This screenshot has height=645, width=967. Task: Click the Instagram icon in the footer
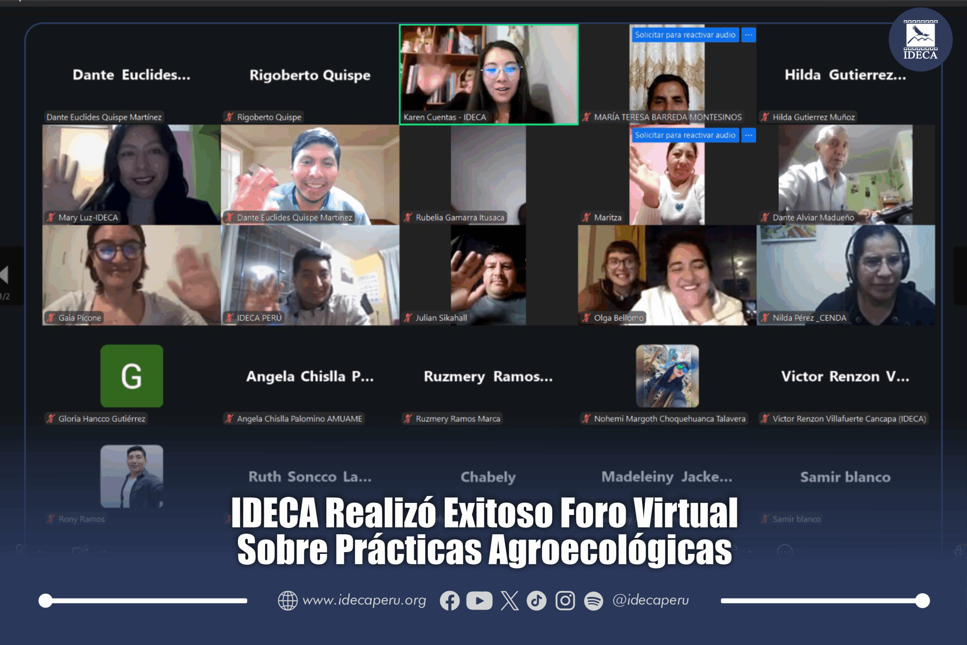click(x=565, y=600)
